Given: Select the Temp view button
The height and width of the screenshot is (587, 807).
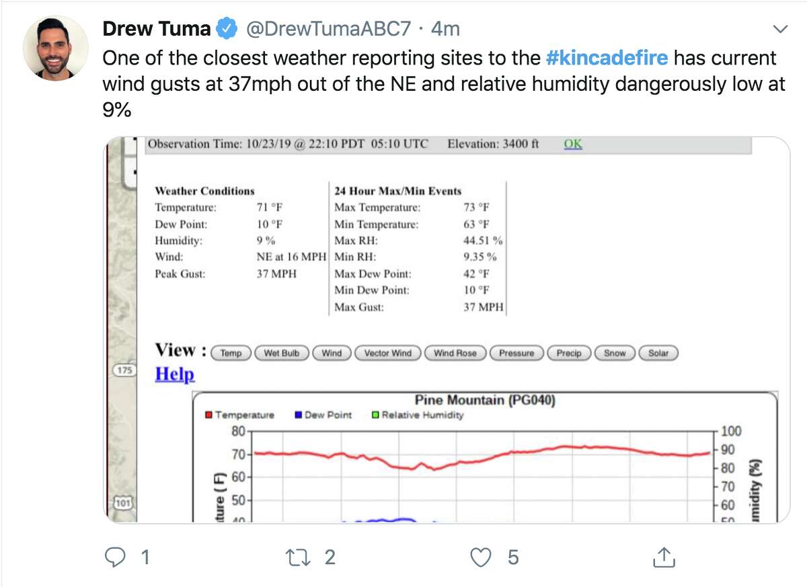Looking at the screenshot, I should (x=231, y=353).
